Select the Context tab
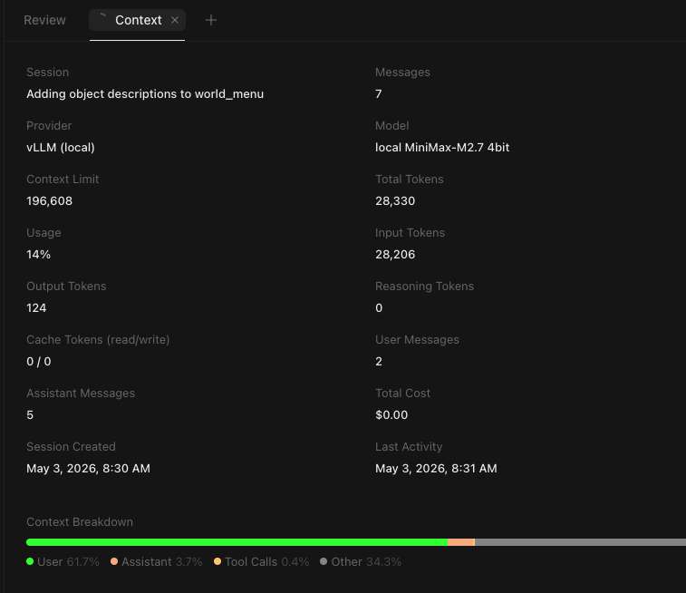Viewport: 686px width, 593px height. pyautogui.click(x=138, y=20)
